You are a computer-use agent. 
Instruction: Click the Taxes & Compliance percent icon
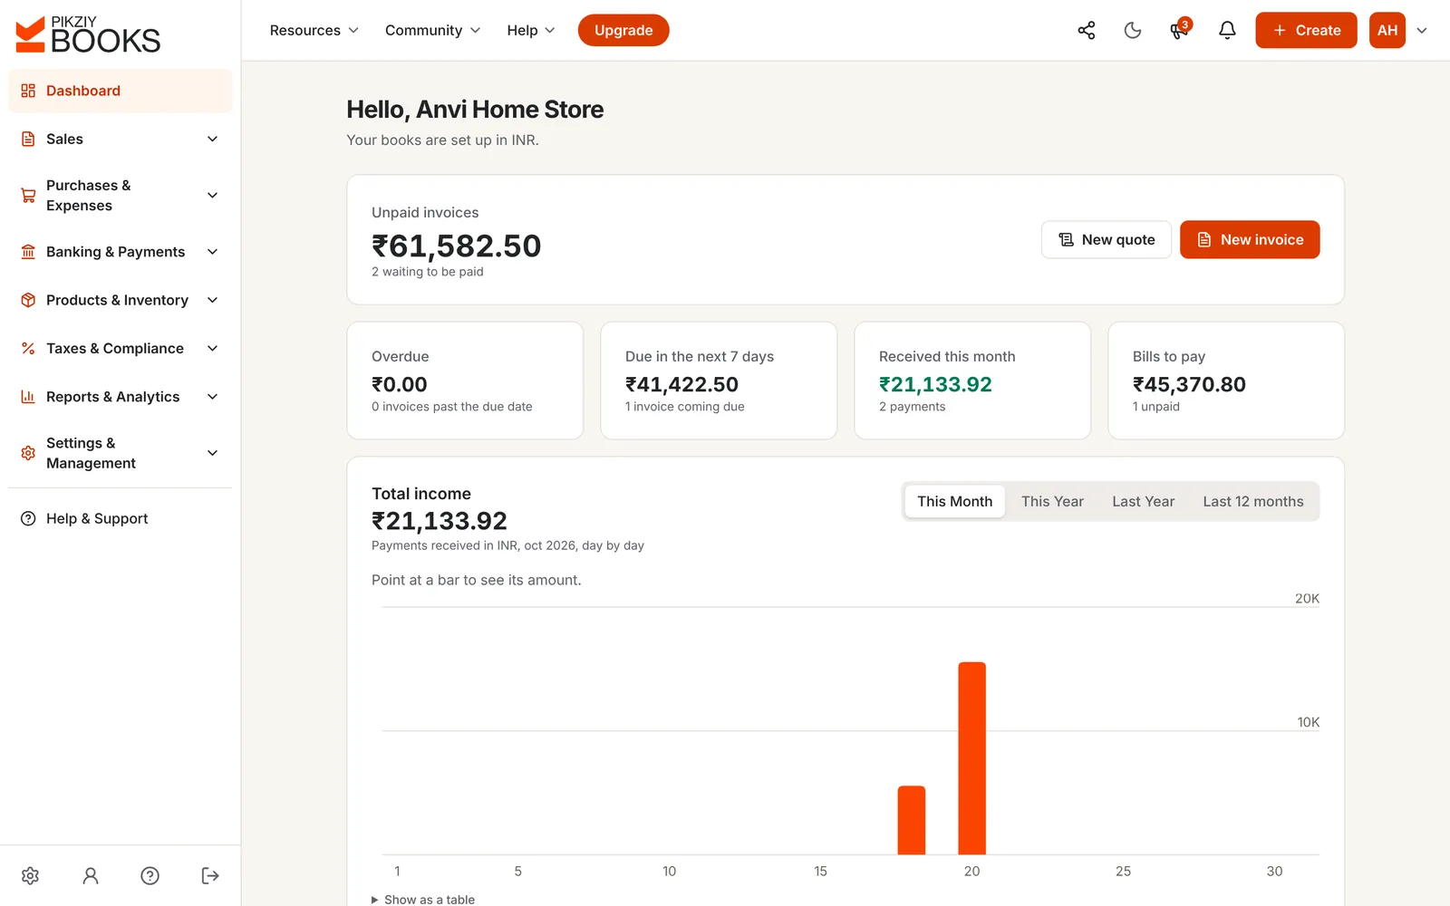click(28, 349)
